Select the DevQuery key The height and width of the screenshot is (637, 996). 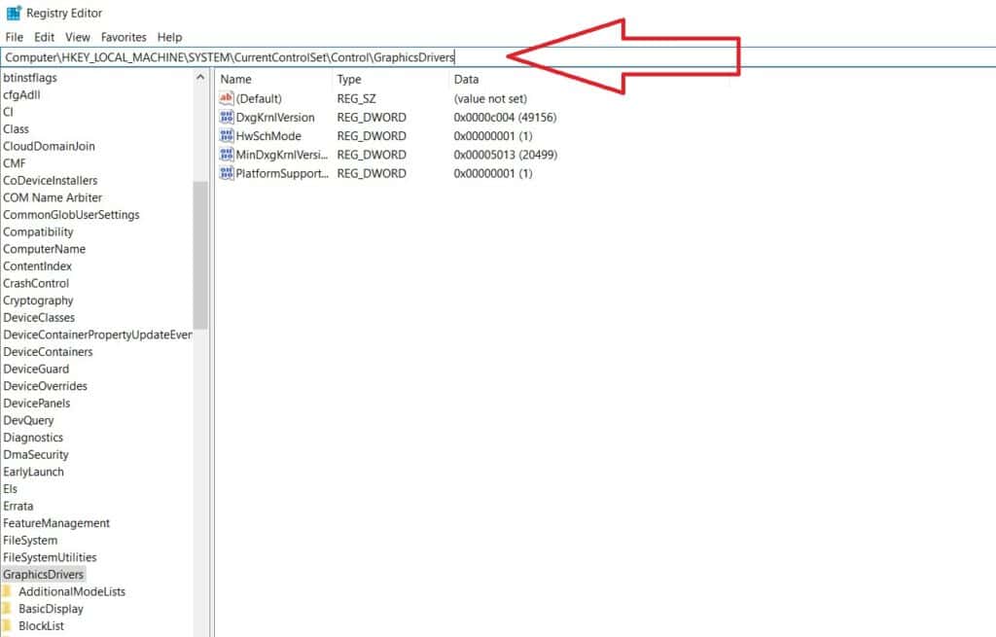coord(28,420)
